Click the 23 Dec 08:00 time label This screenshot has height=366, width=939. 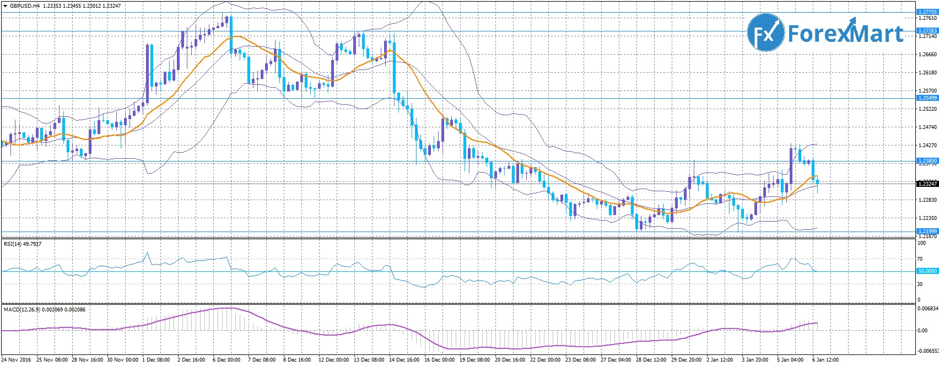[x=581, y=360]
